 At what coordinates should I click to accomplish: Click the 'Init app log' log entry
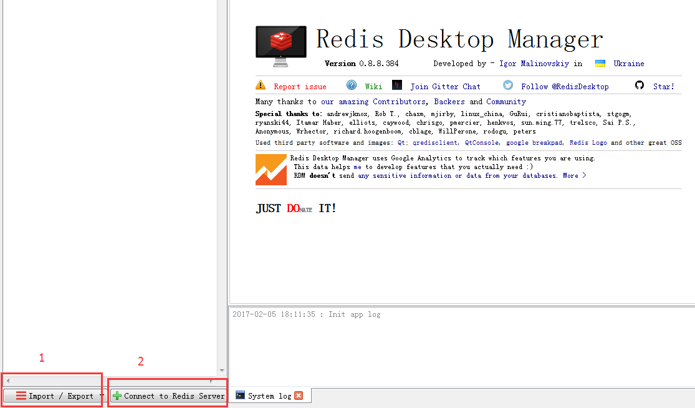pyautogui.click(x=306, y=314)
